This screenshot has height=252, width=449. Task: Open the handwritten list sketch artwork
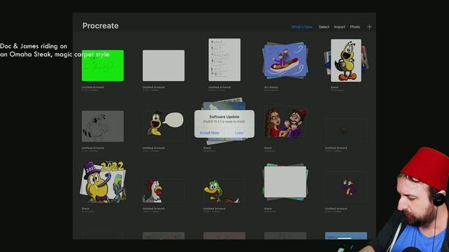click(x=224, y=60)
